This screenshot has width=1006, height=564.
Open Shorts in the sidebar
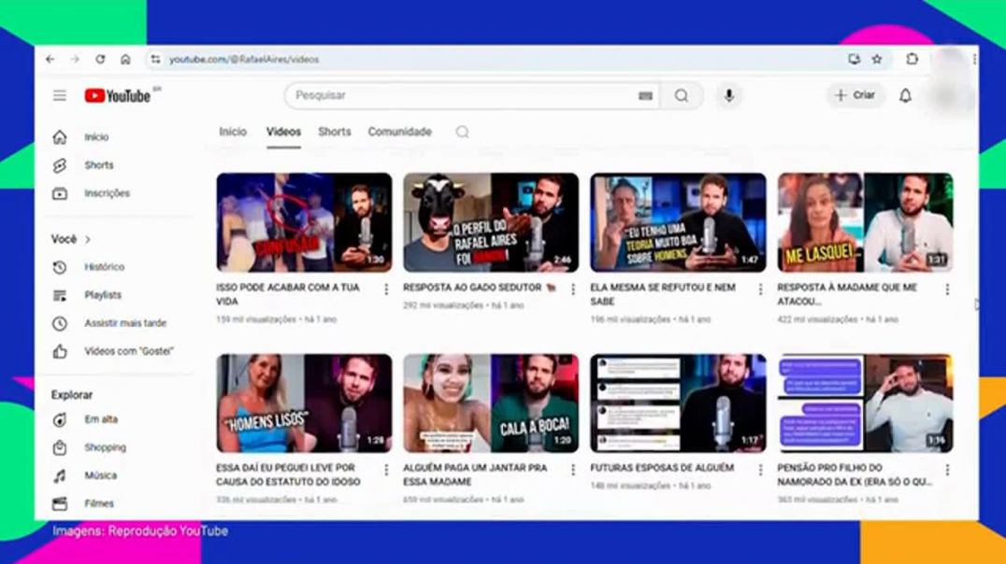(98, 165)
